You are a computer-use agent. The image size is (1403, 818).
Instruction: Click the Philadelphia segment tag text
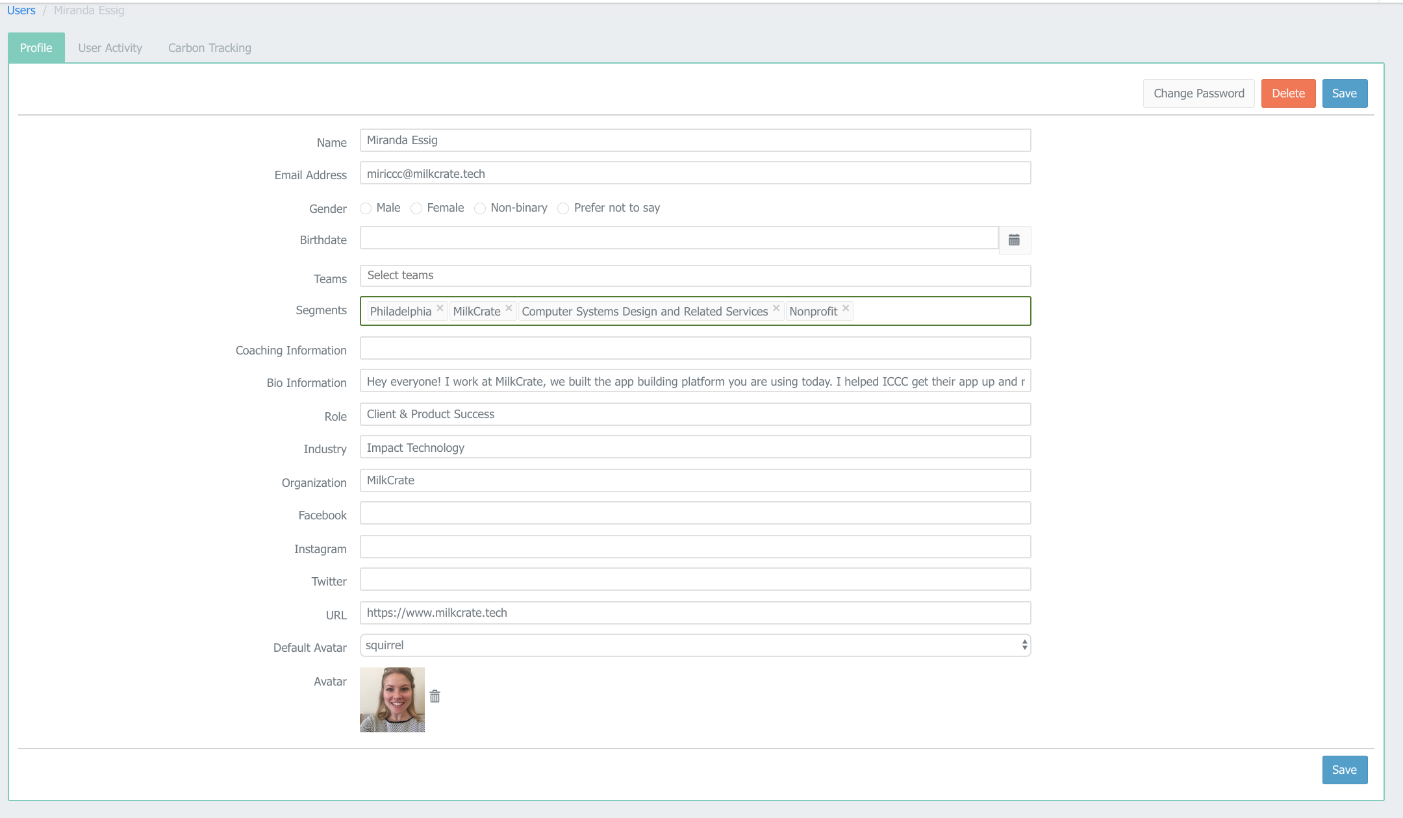(401, 312)
